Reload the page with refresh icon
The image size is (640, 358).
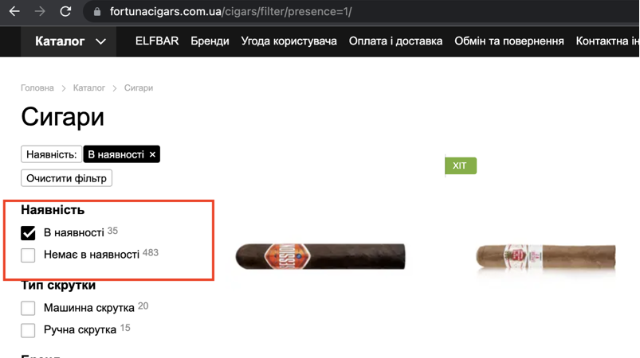tap(65, 11)
